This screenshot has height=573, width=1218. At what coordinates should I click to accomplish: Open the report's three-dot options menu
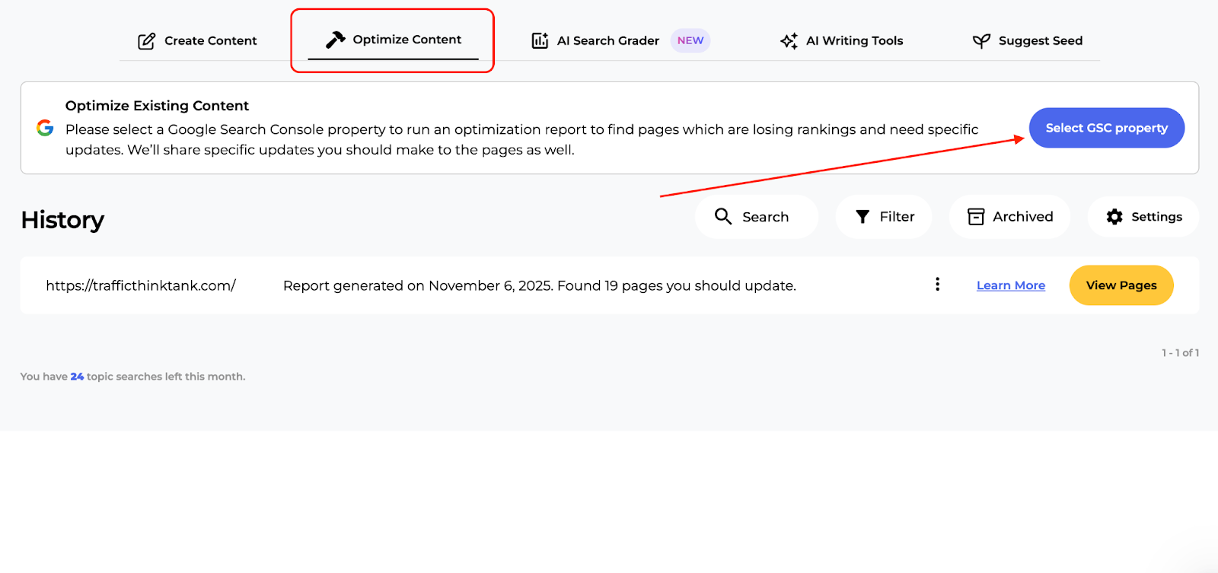pyautogui.click(x=937, y=285)
